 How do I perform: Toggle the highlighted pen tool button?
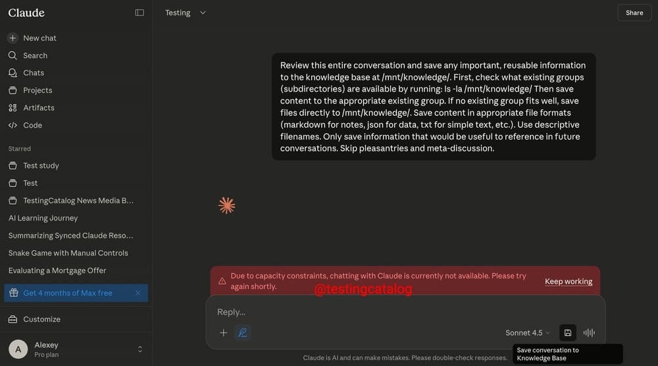(x=243, y=333)
